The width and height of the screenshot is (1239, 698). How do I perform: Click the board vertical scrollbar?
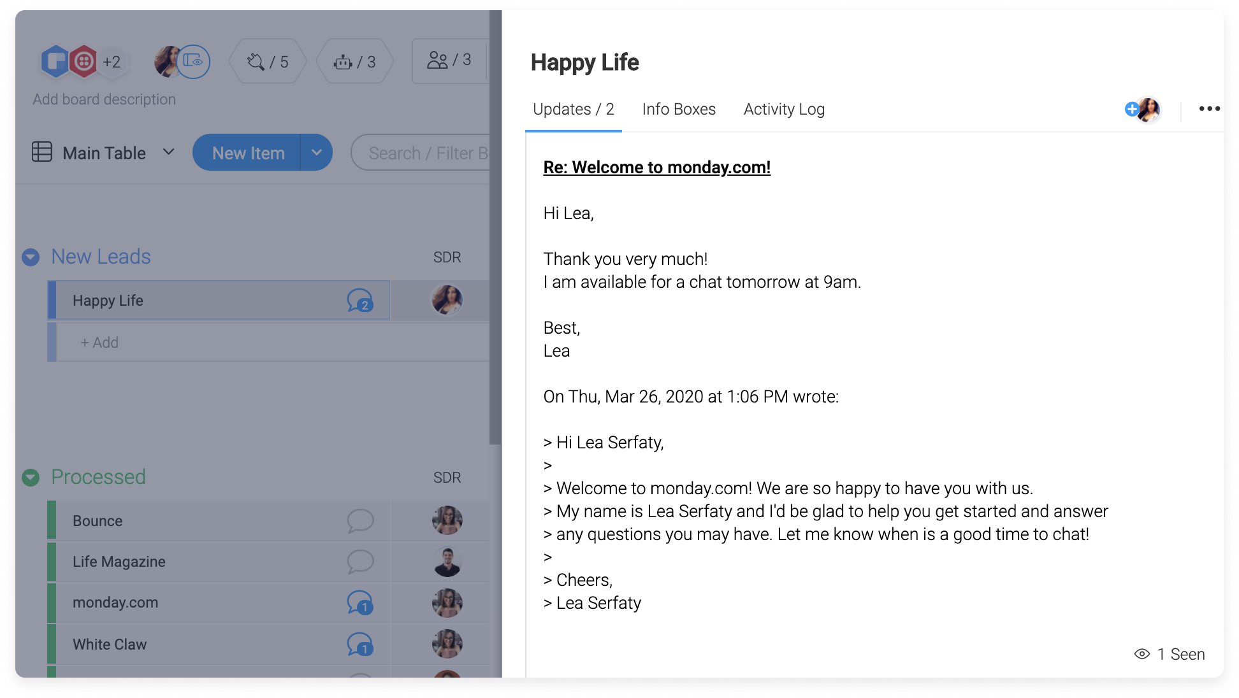tap(495, 227)
